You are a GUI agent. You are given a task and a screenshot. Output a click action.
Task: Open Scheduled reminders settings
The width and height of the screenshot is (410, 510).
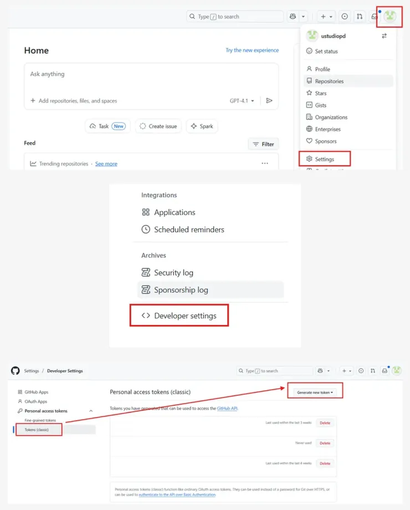(x=183, y=229)
